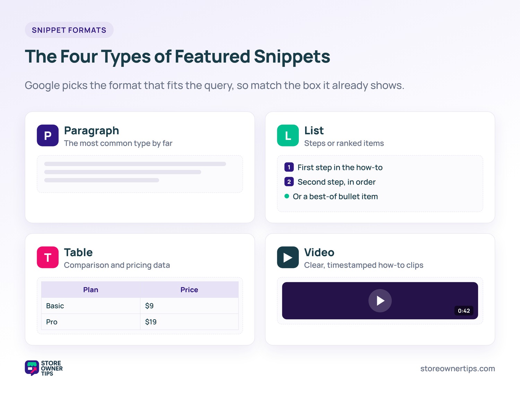Click "Clear, timestamped how-to clips" subtitle
The height and width of the screenshot is (403, 520).
(x=364, y=265)
